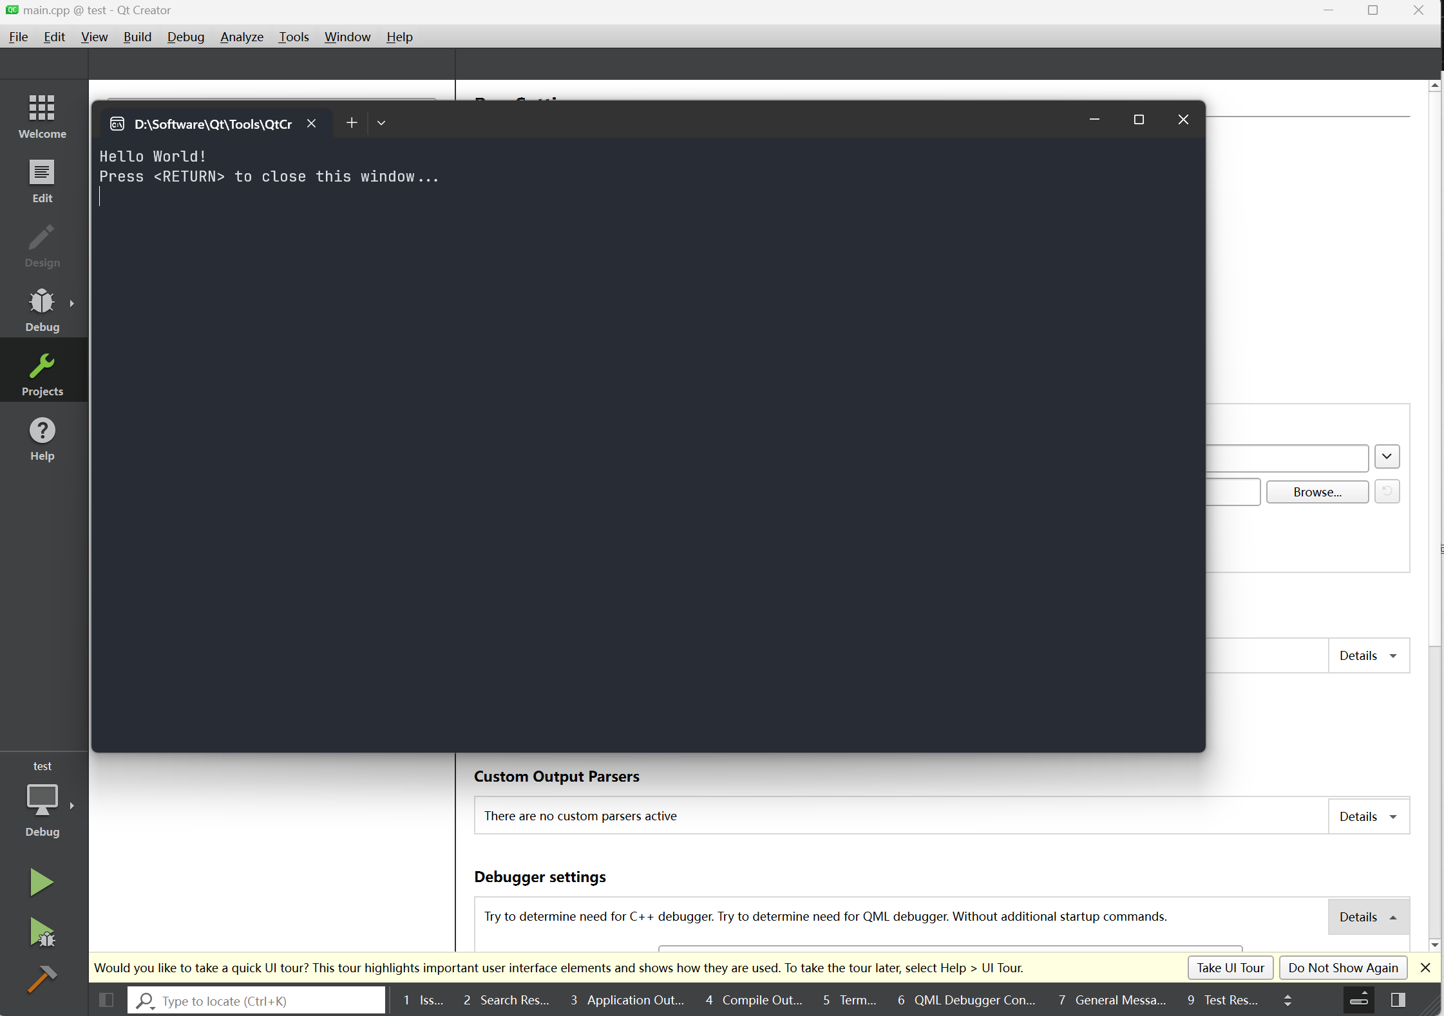Click the vertical scrollbar down arrow

pos(1434,945)
